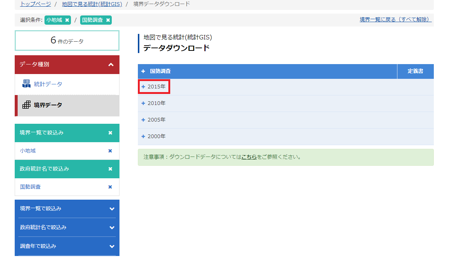This screenshot has height=270, width=450.
Task: Expand the 2015年 row
Action: (x=154, y=87)
